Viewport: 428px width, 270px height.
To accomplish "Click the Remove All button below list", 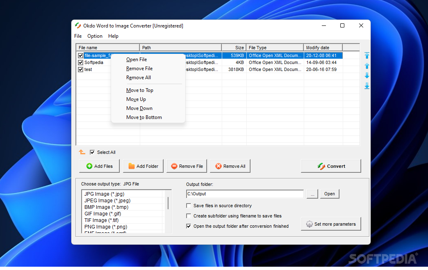I will [230, 166].
